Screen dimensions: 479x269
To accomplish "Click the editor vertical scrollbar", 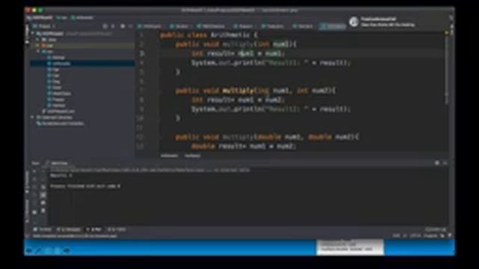I will coord(447,70).
